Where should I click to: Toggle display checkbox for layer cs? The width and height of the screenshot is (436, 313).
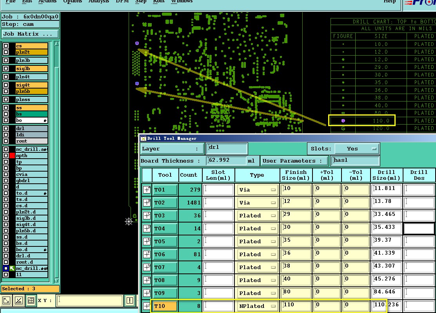click(6, 46)
